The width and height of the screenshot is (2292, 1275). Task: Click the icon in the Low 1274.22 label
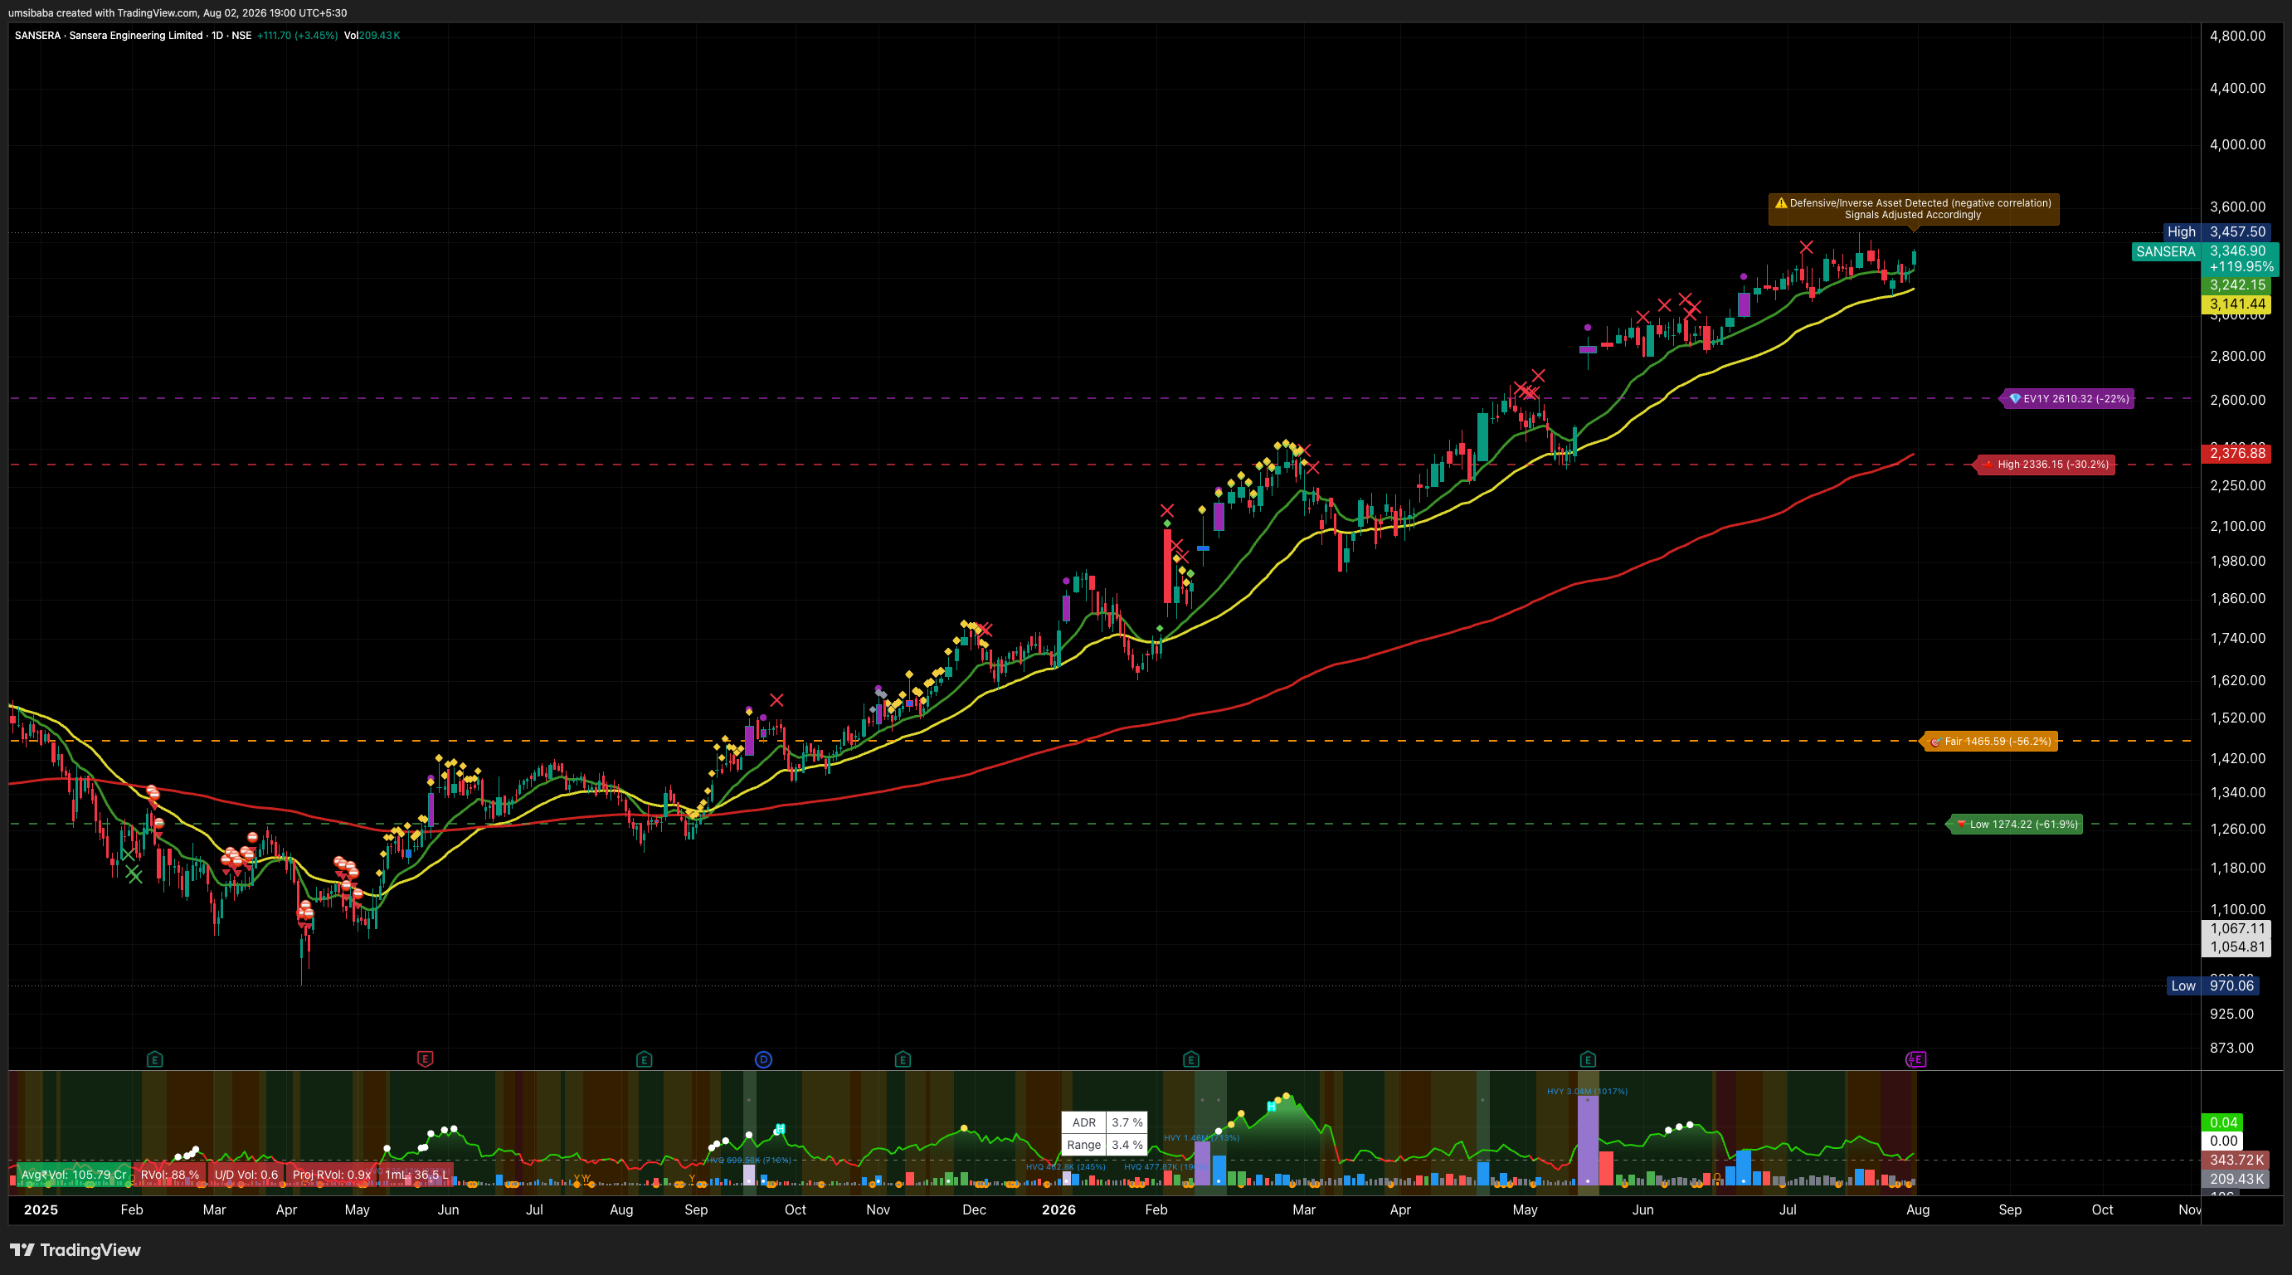click(1960, 824)
